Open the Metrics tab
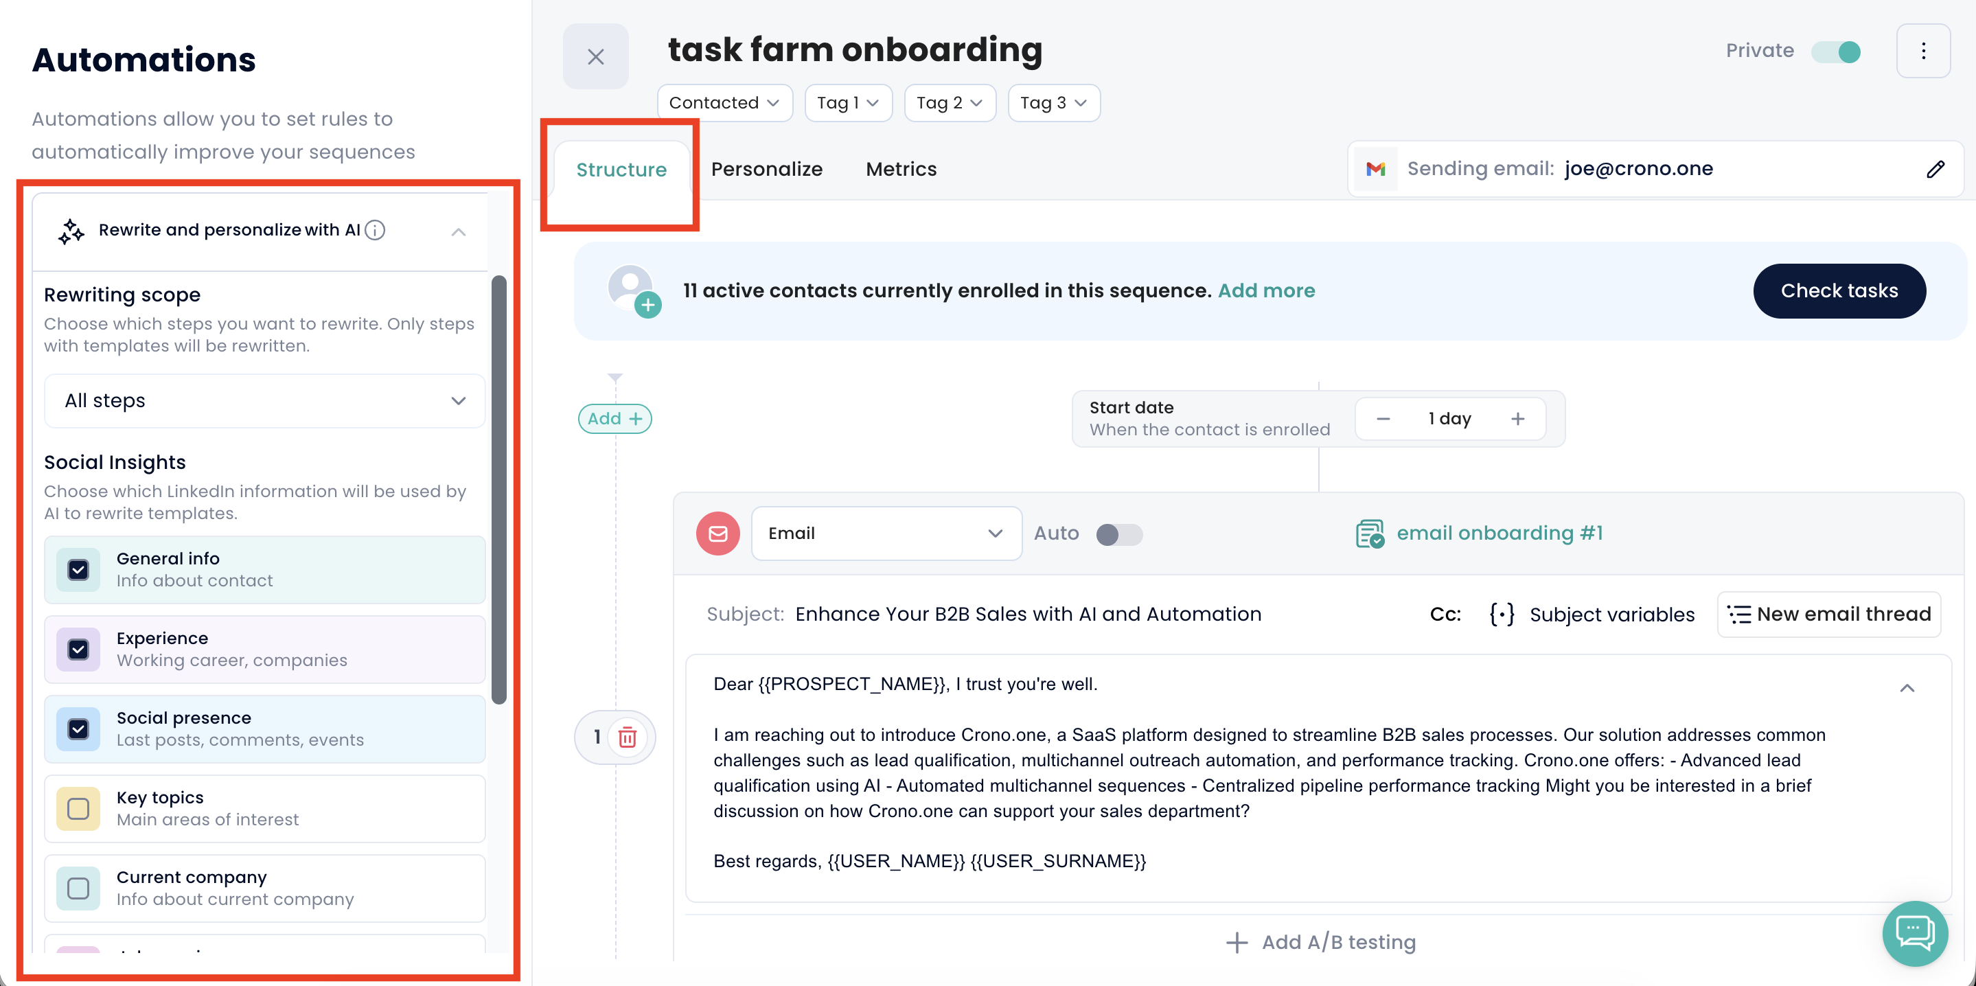 click(x=901, y=169)
